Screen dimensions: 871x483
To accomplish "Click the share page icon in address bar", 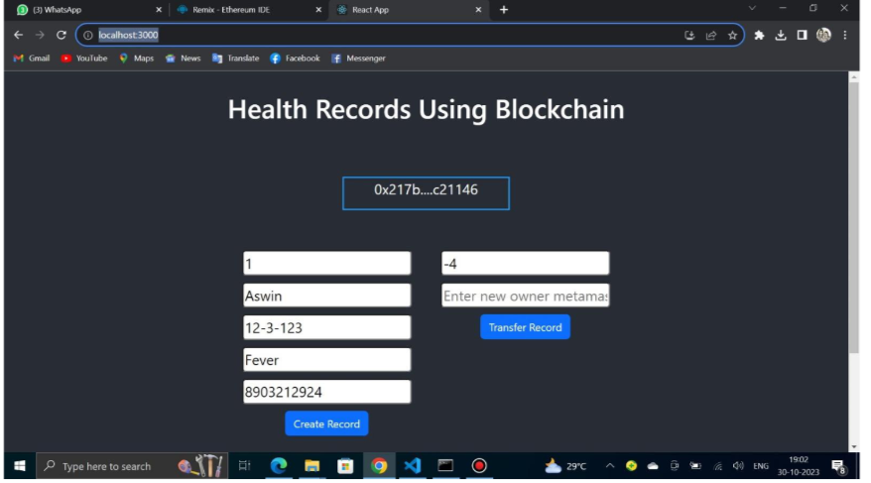I will point(711,35).
